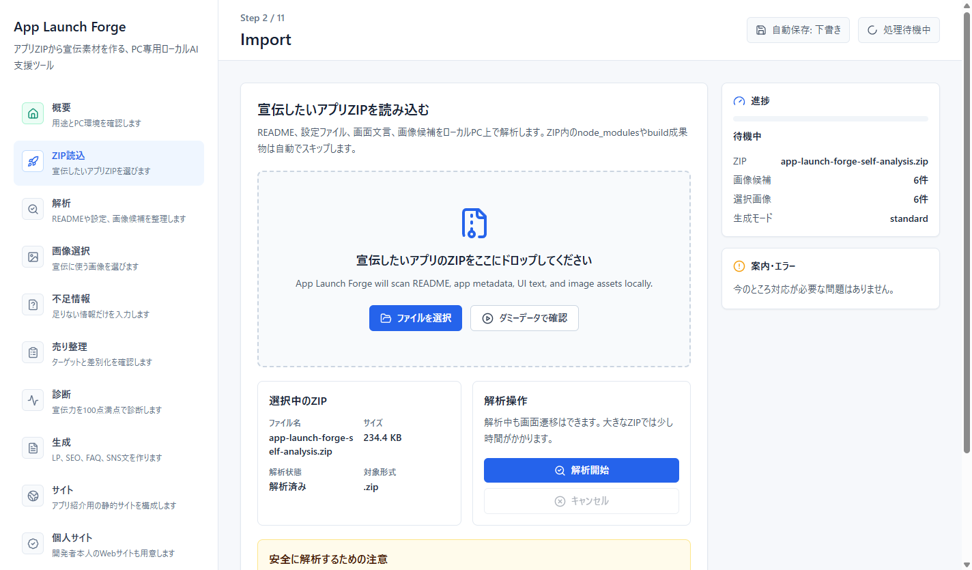Click the ダミーデータで確認 button
This screenshot has width=972, height=570.
524,318
